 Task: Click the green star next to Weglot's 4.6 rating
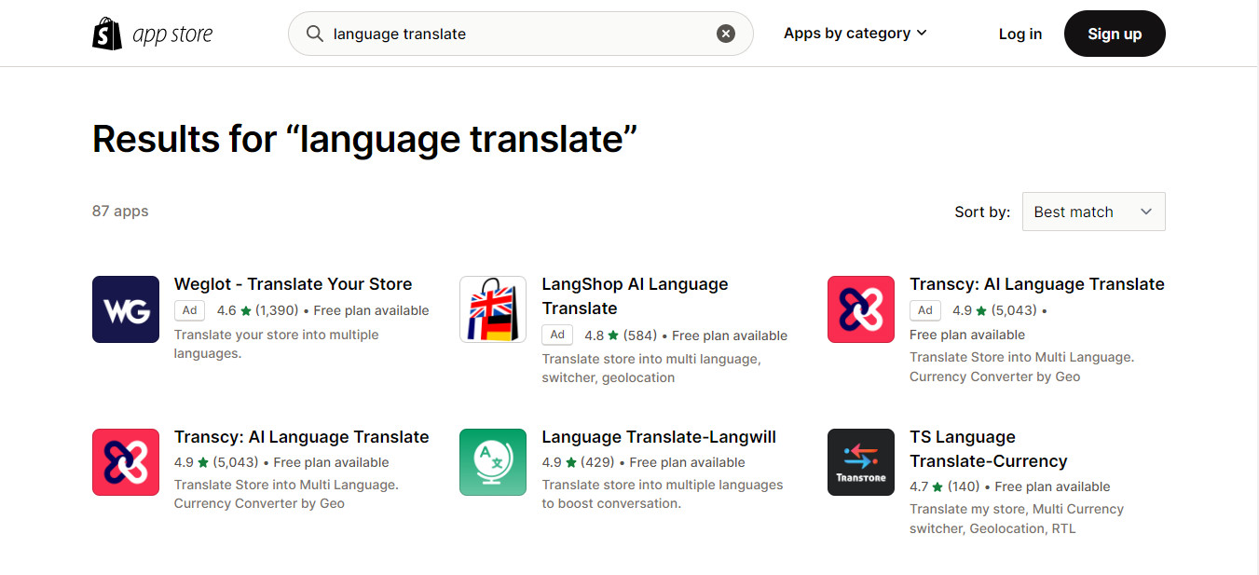tap(246, 310)
